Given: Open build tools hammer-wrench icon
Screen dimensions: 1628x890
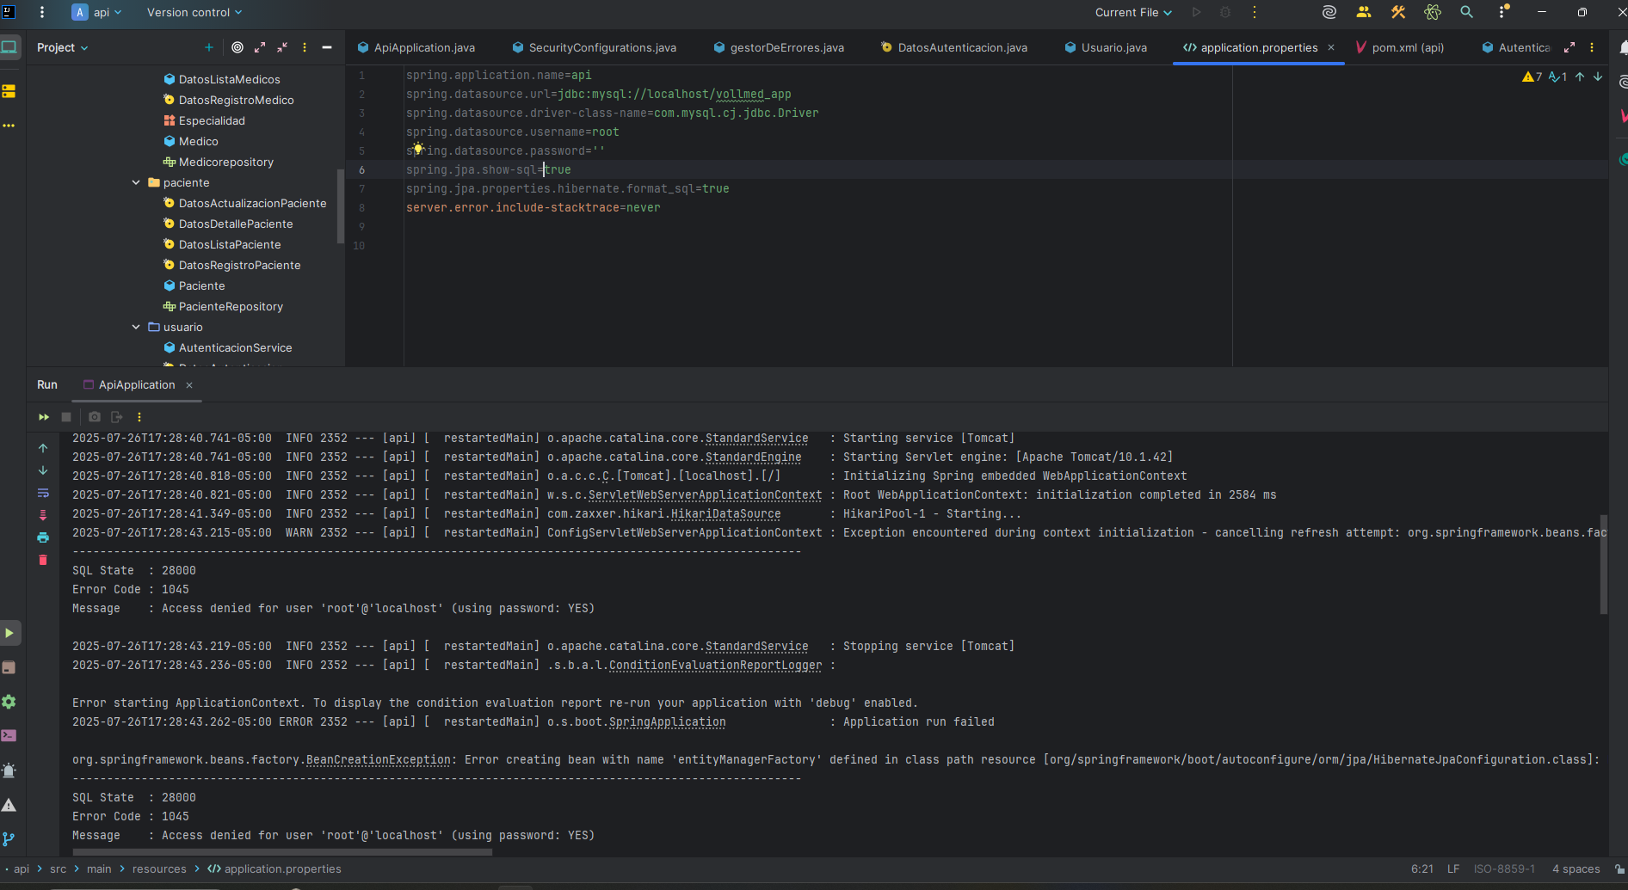Looking at the screenshot, I should (x=1398, y=12).
